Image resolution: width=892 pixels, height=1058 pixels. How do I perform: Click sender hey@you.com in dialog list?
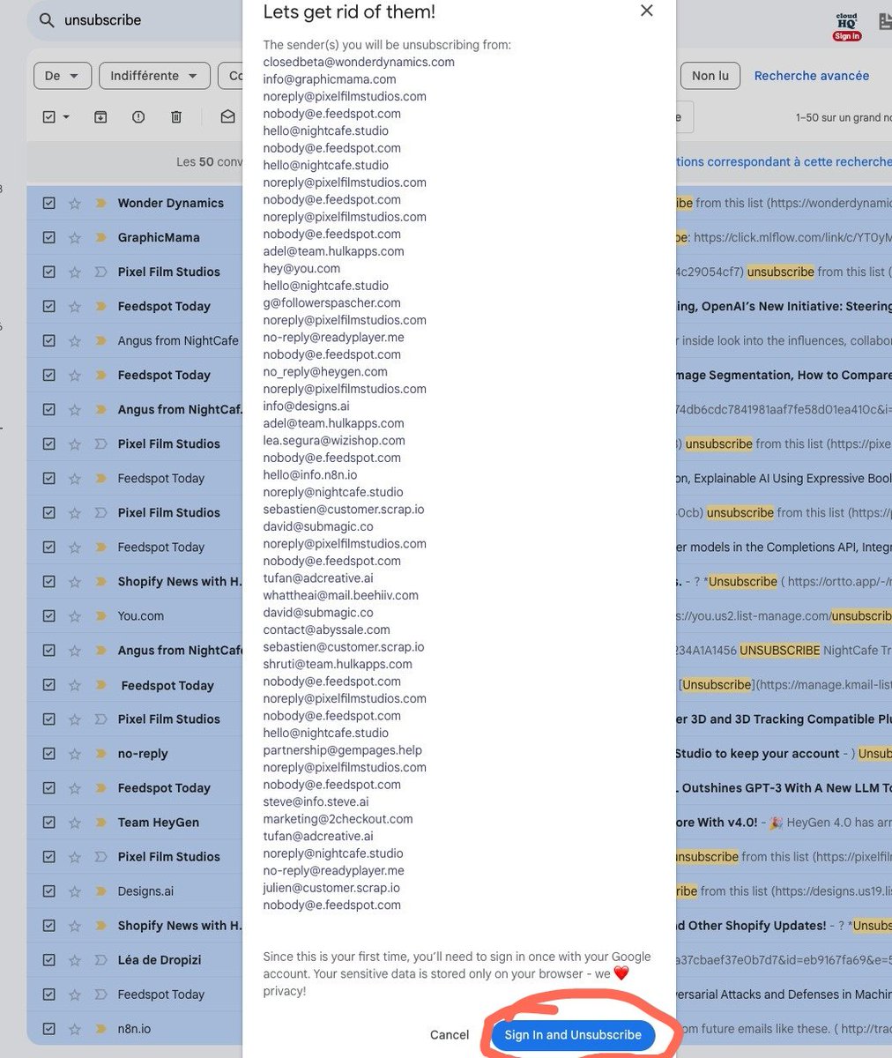[x=301, y=268]
